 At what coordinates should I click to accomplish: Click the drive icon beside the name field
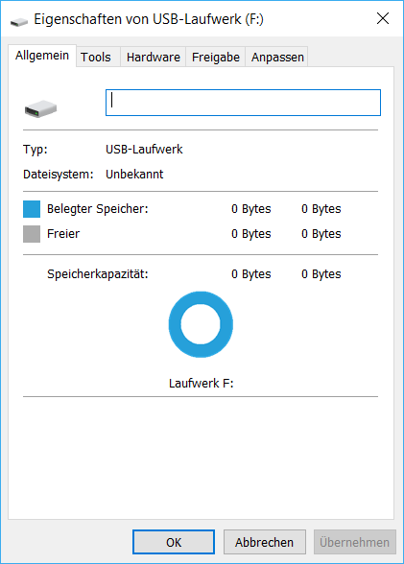coord(40,108)
